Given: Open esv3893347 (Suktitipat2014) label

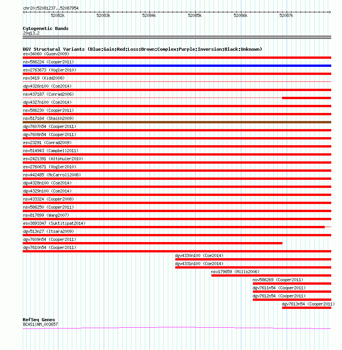Looking at the screenshot, I should [x=54, y=223].
